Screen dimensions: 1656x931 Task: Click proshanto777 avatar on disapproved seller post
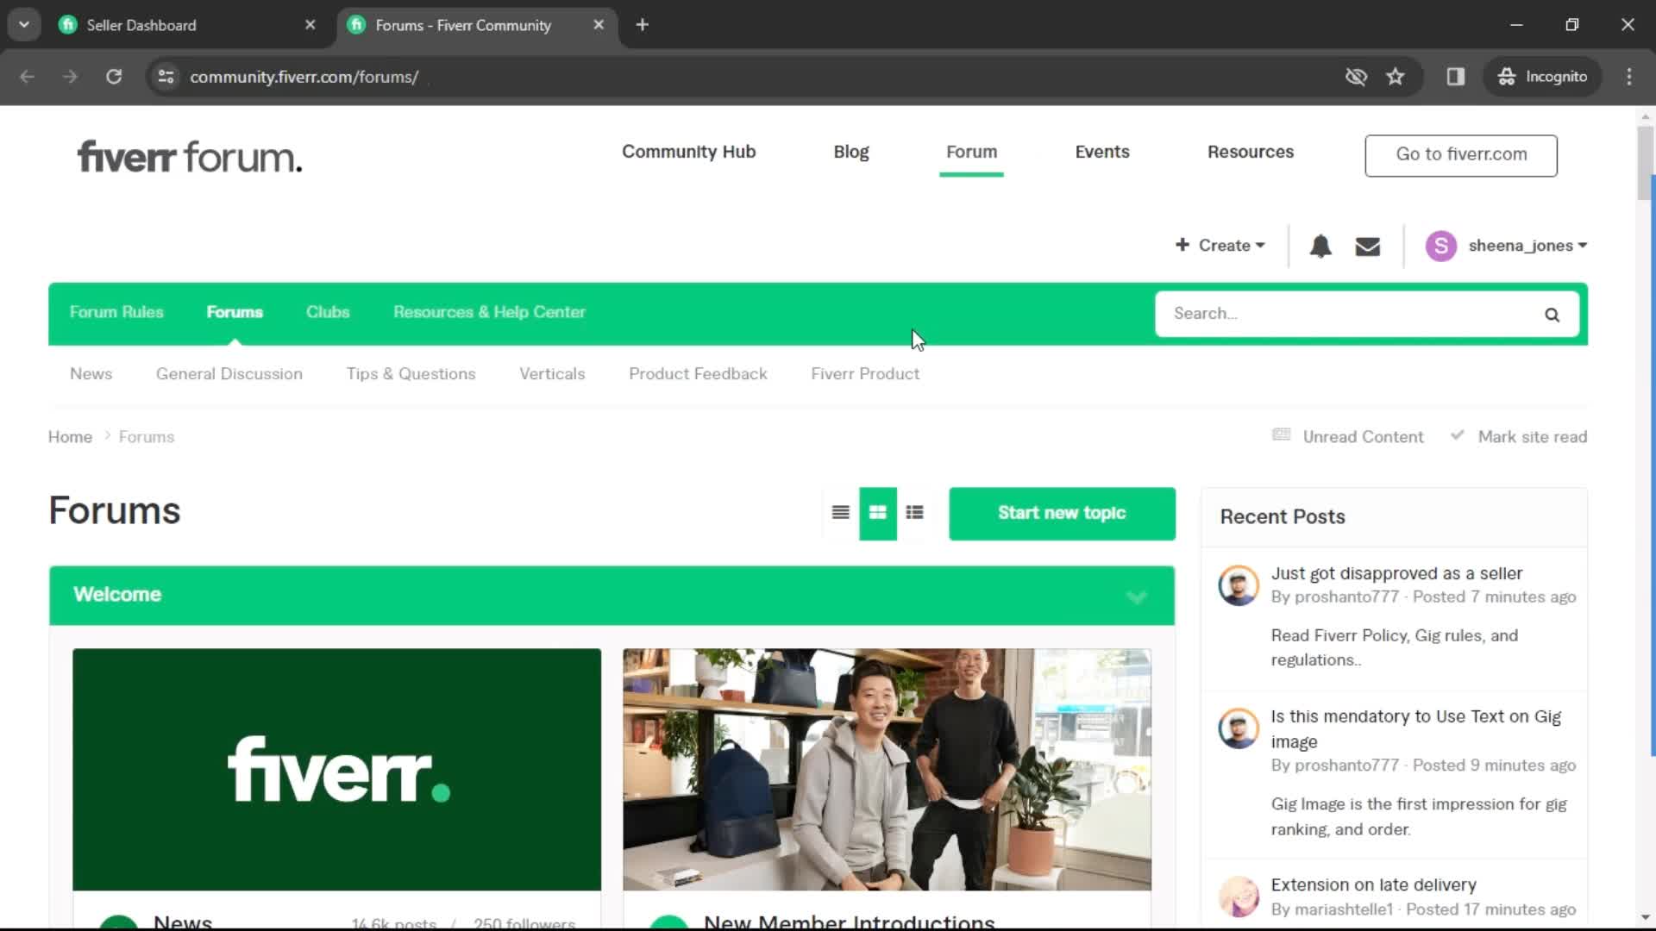pos(1239,585)
